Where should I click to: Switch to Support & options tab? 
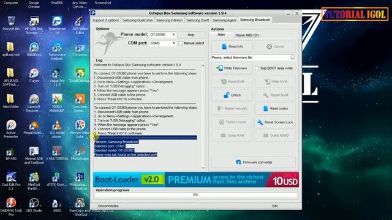[106, 20]
